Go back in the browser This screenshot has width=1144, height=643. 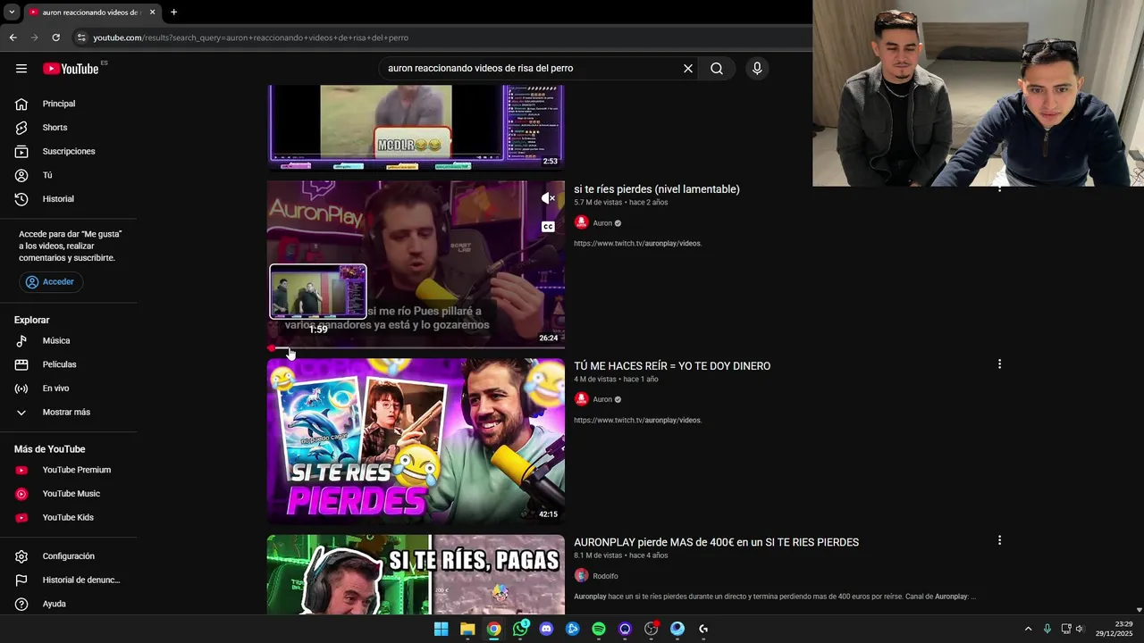(x=13, y=38)
